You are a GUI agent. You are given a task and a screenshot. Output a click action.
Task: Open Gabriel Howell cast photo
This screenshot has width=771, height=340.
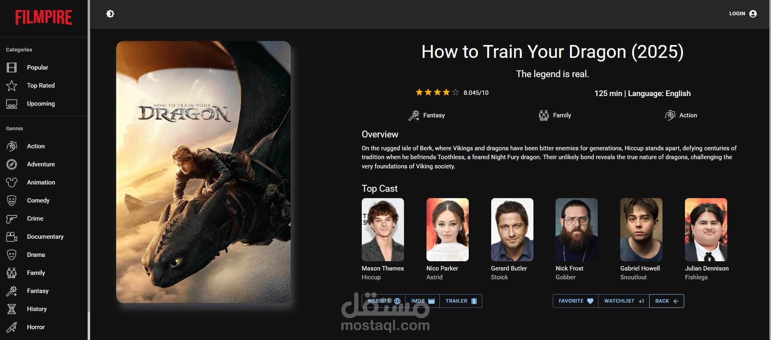pyautogui.click(x=641, y=229)
